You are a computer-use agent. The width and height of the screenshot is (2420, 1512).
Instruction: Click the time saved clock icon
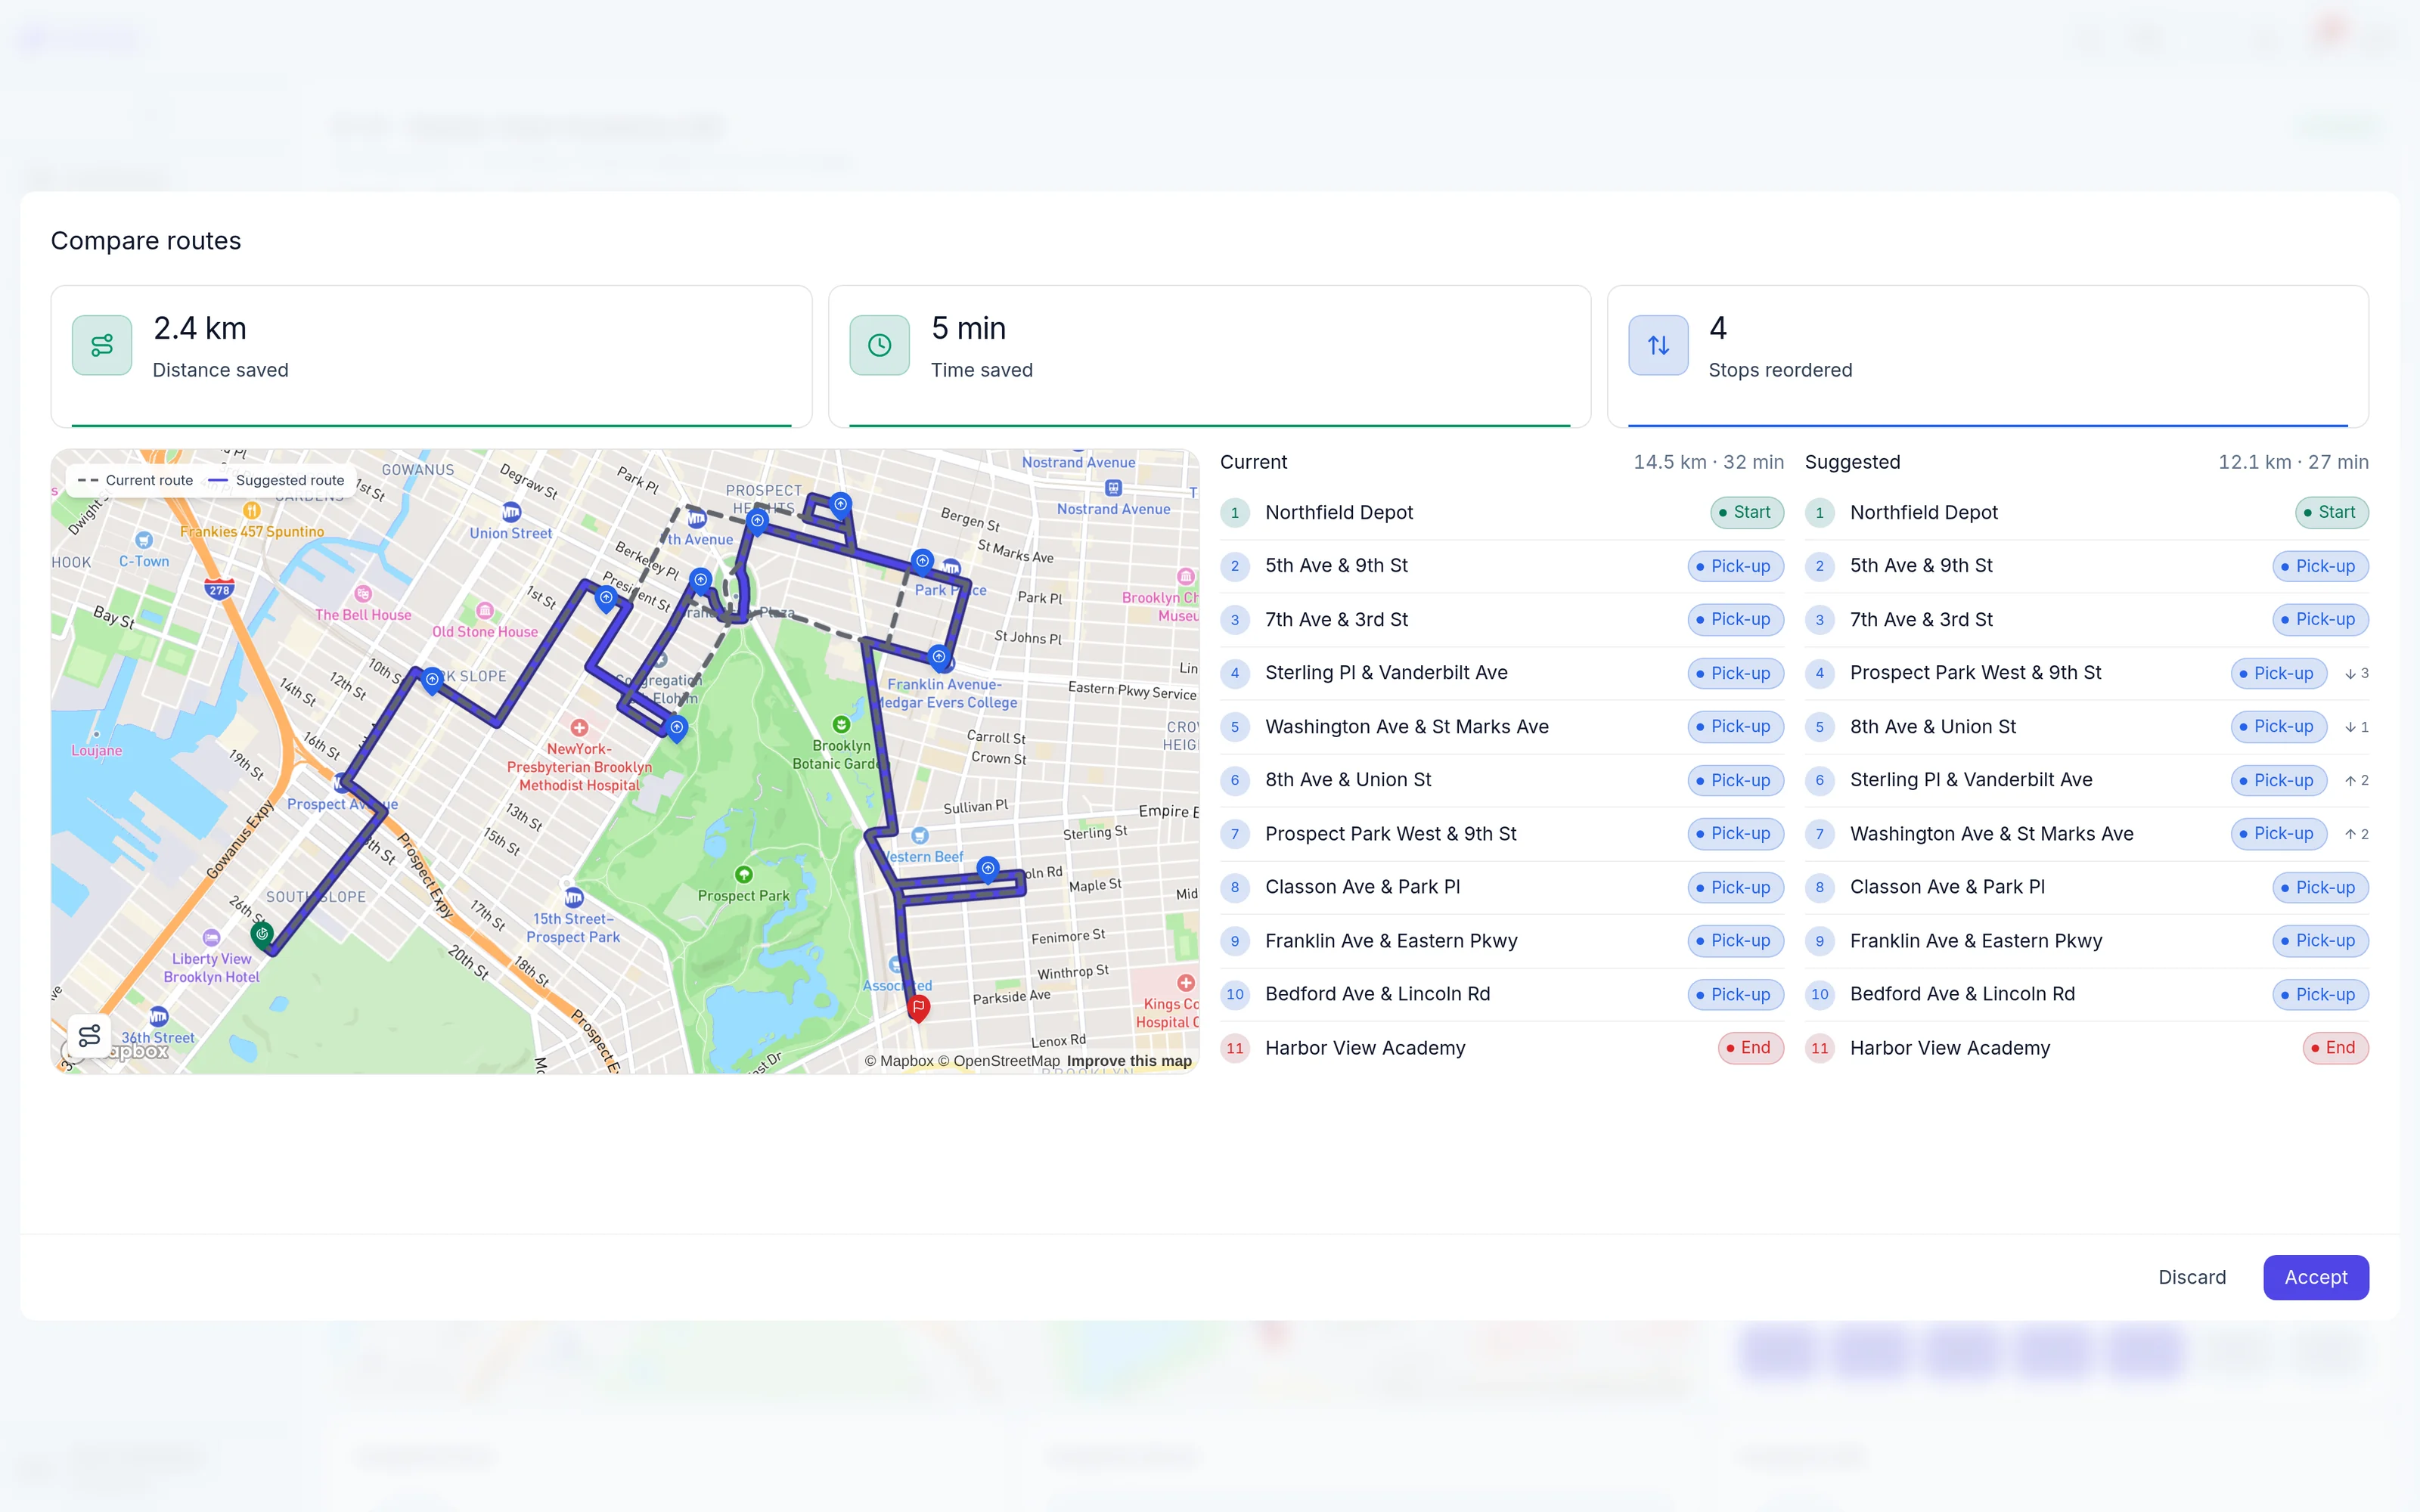click(880, 345)
